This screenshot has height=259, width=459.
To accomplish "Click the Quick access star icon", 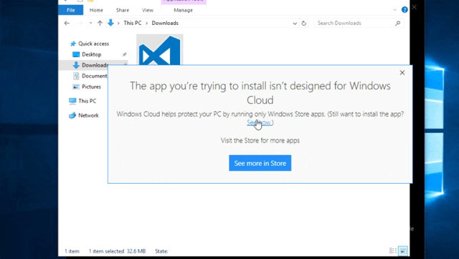I will point(73,44).
